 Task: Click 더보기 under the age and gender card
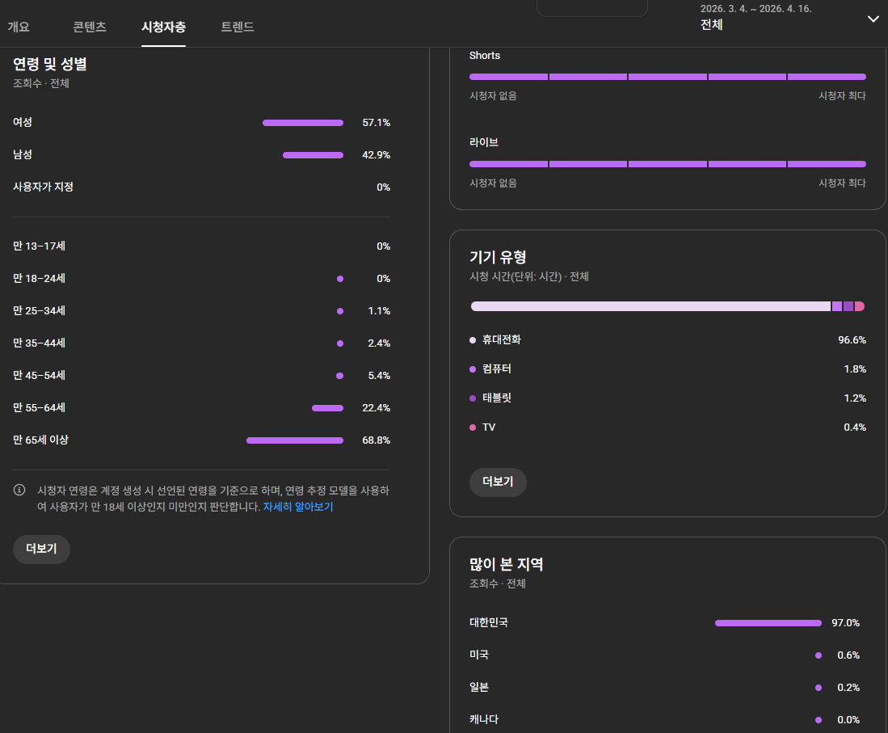(x=41, y=549)
